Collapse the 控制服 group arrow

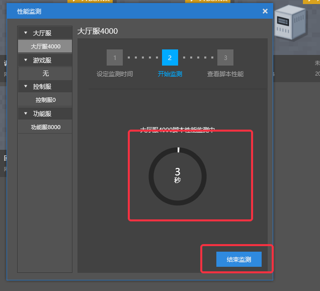[x=26, y=86]
